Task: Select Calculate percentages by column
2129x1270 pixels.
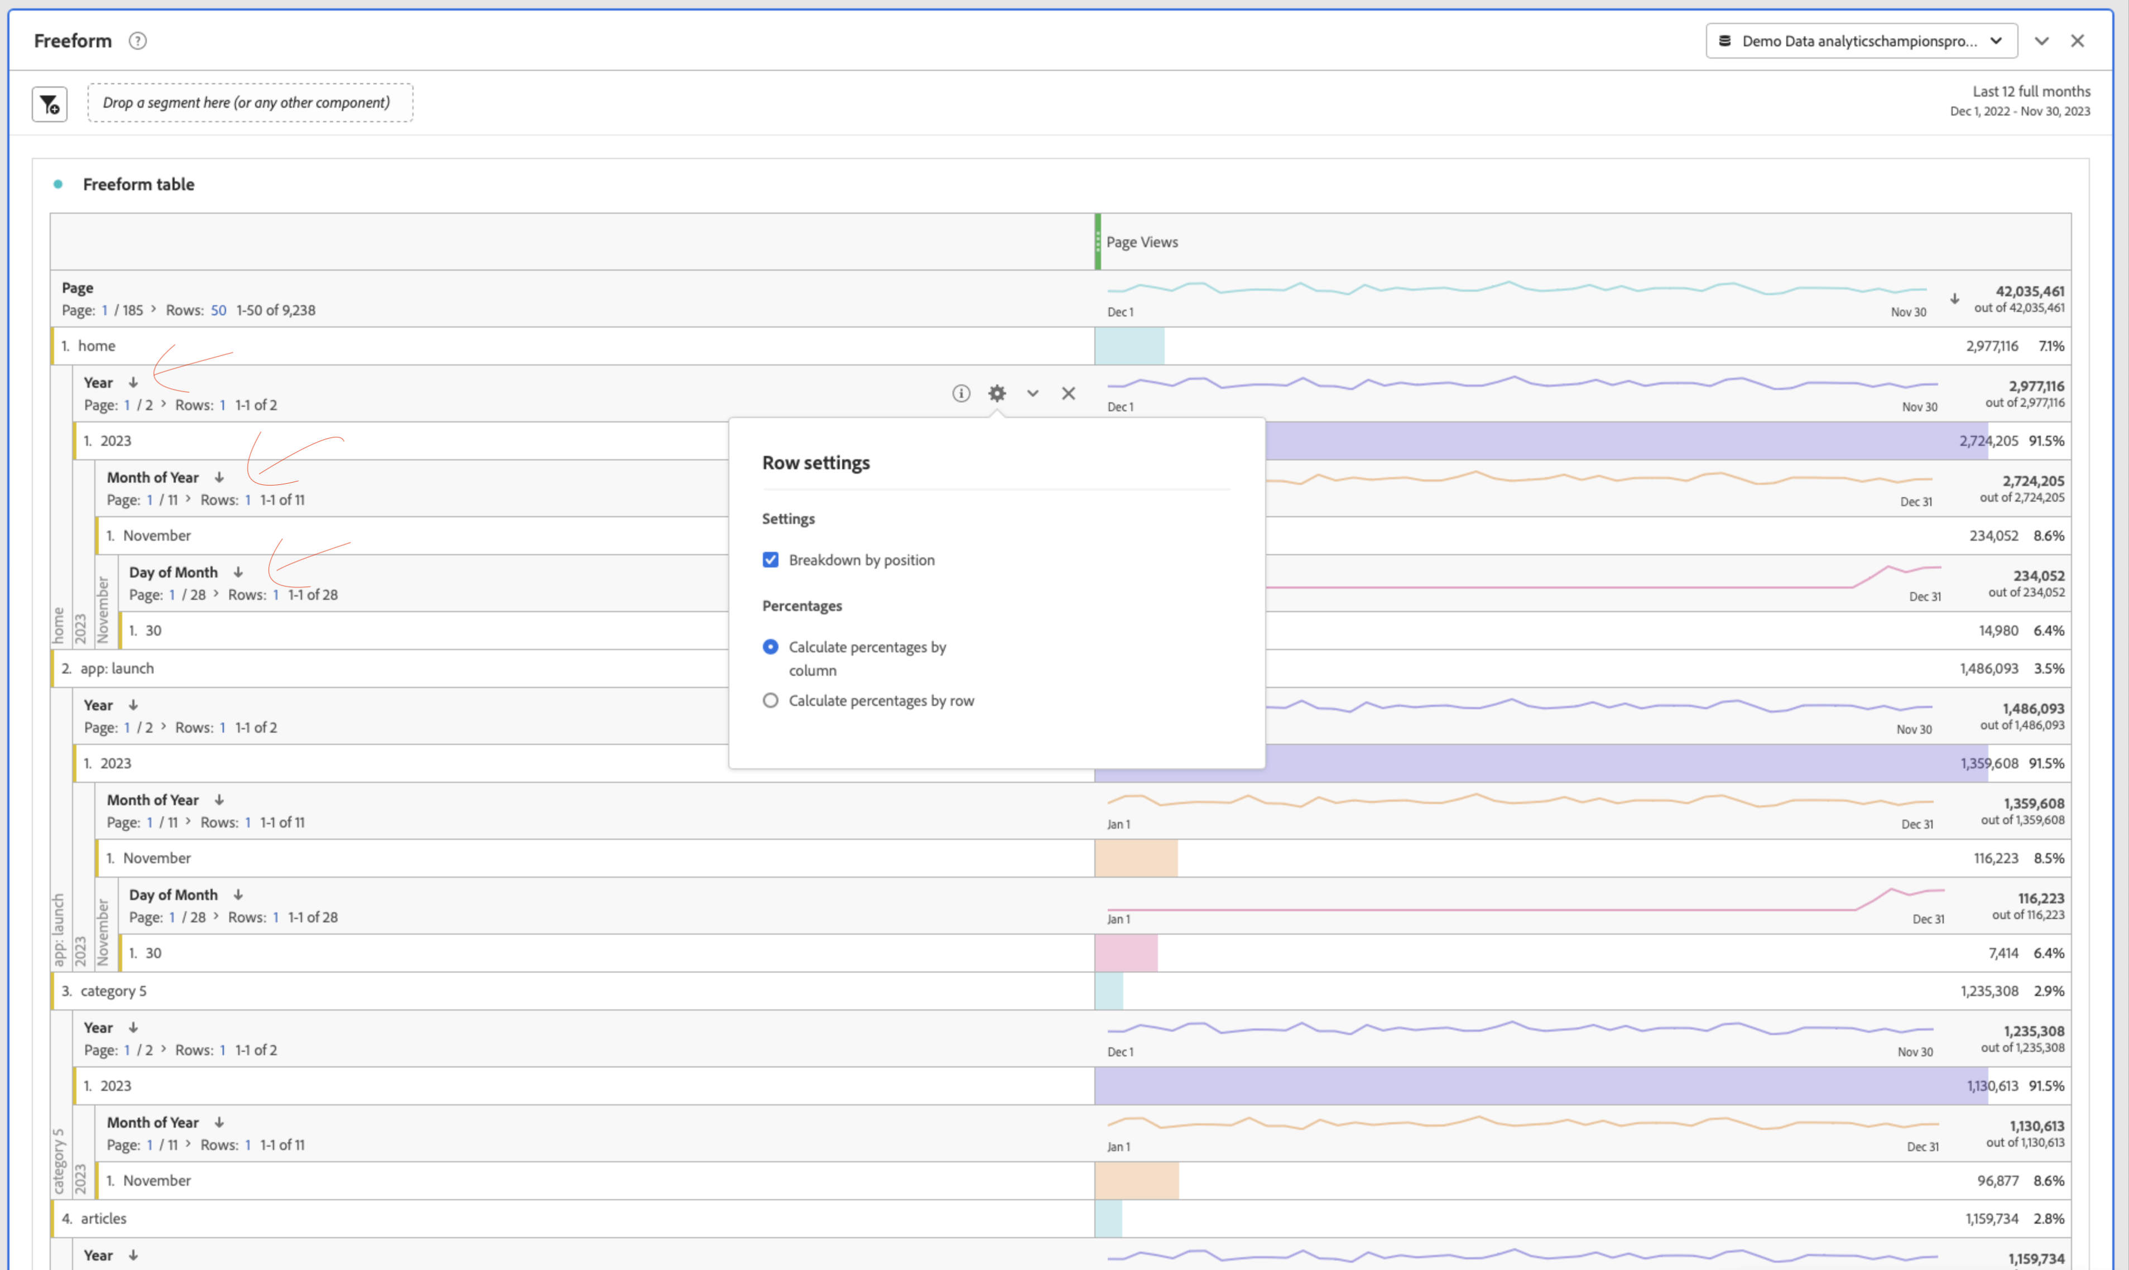Action: 770,647
